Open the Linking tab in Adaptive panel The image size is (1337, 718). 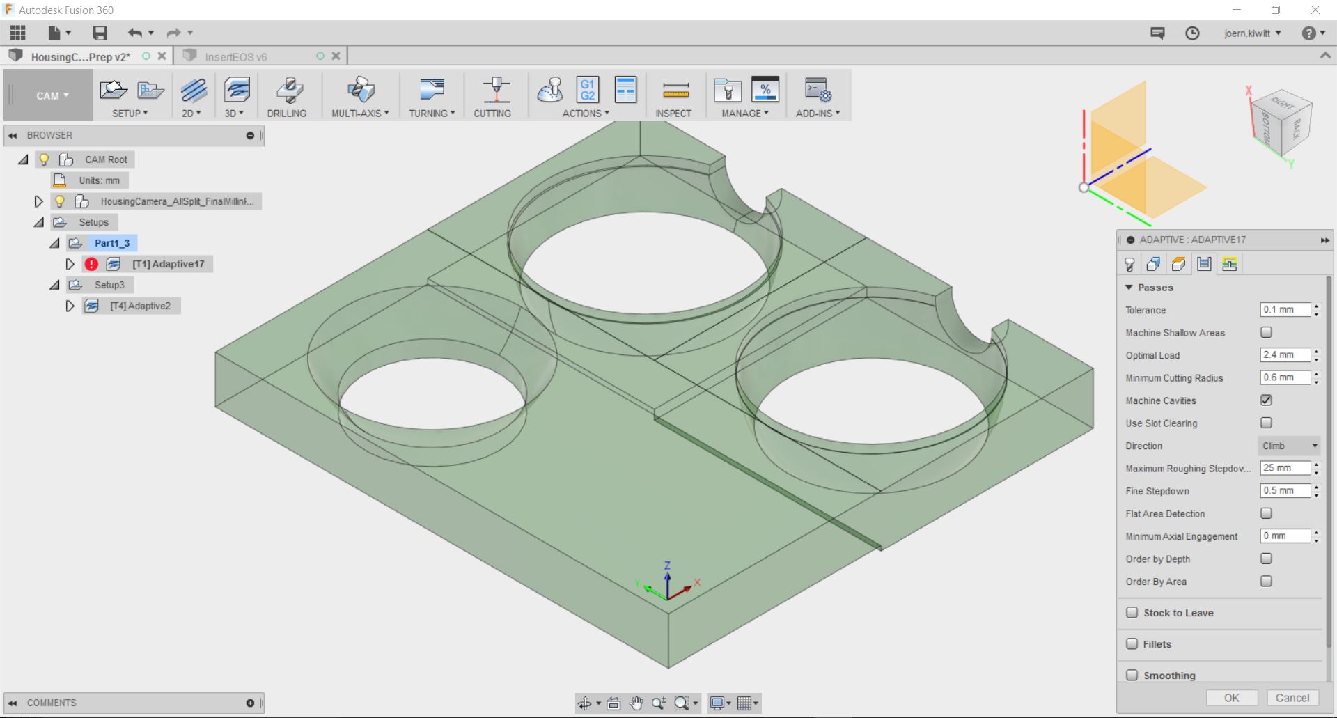tap(1229, 264)
